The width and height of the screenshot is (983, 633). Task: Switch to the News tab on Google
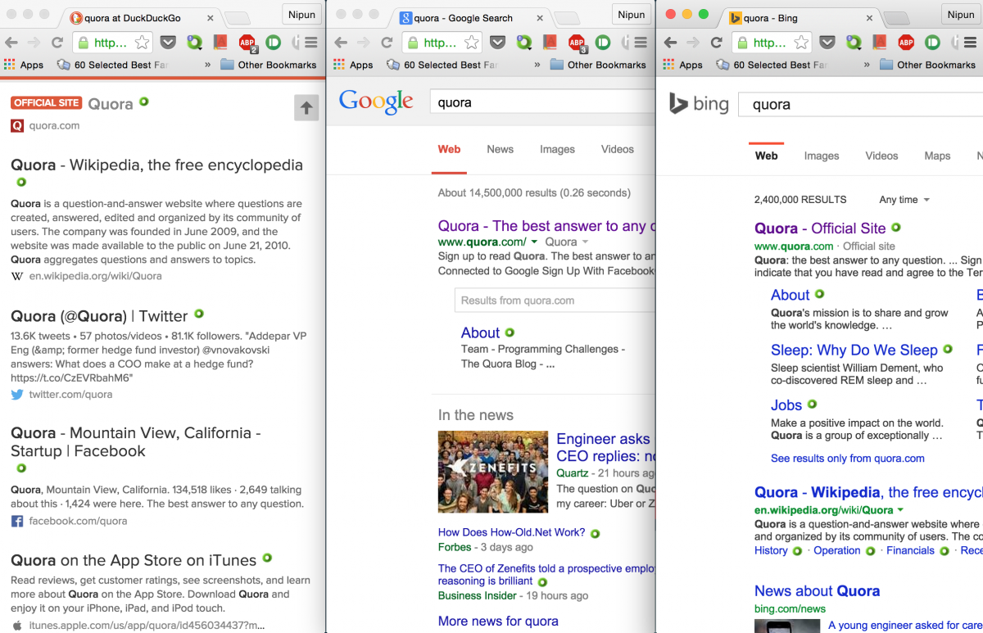tap(500, 149)
